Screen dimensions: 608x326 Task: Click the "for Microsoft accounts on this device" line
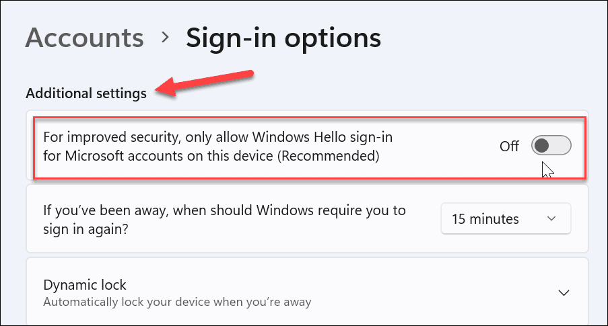coord(168,157)
